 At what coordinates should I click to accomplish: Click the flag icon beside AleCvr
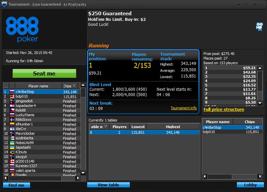(12, 129)
